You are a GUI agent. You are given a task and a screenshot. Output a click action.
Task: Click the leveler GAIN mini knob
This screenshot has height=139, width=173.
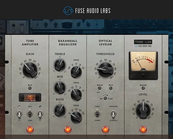pyautogui.click(x=100, y=88)
